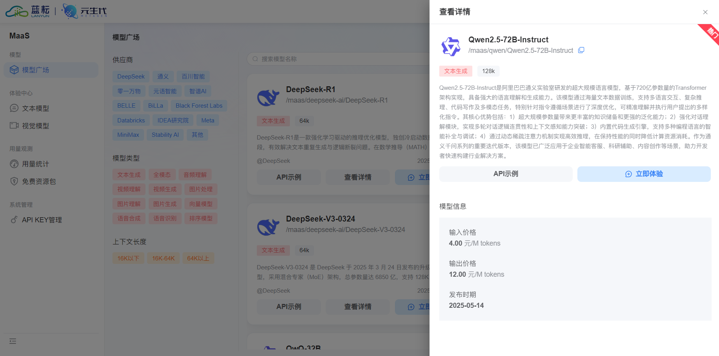Click the 文本生成 tag in detail panel
719x356 pixels.
(x=456, y=71)
